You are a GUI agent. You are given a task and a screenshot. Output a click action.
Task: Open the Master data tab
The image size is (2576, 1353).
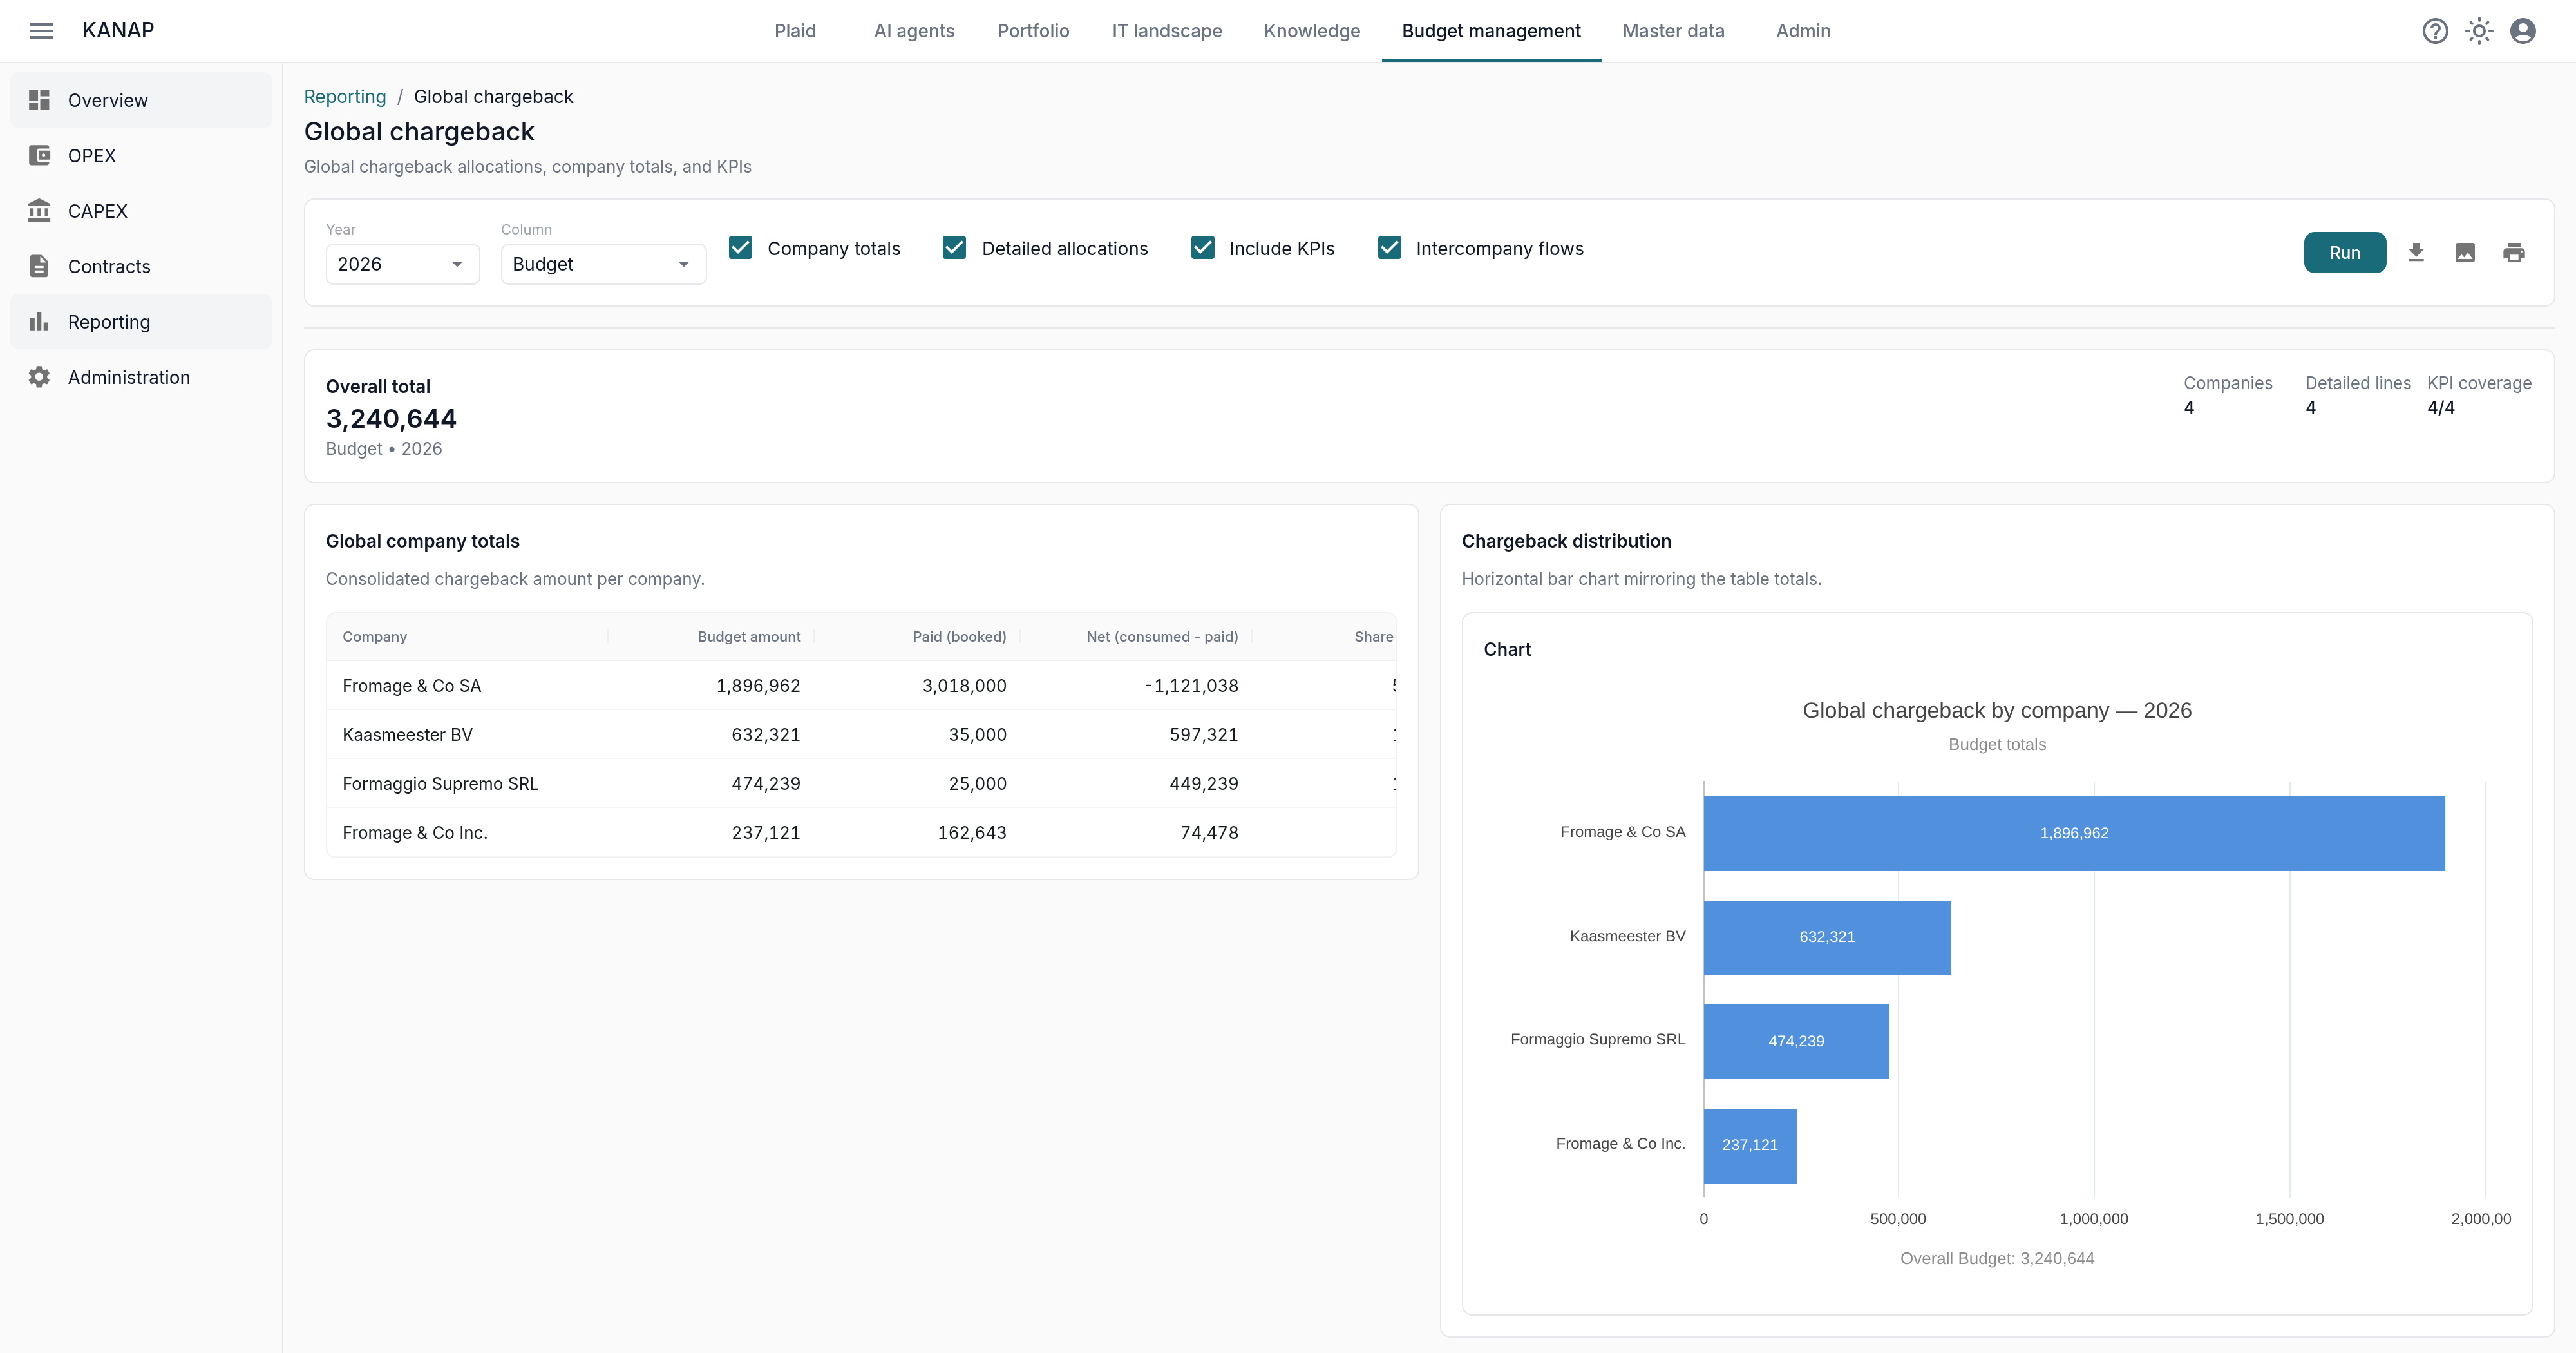[x=1673, y=31]
